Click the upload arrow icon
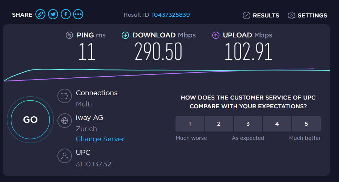 click(x=216, y=35)
